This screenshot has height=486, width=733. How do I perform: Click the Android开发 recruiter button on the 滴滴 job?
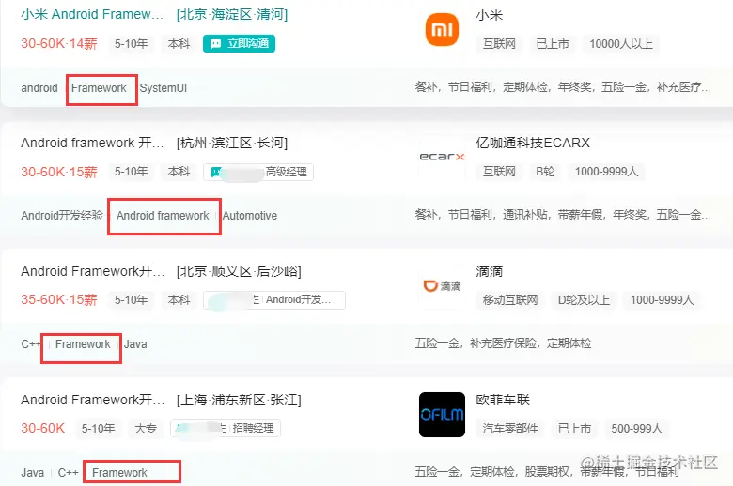tap(274, 300)
